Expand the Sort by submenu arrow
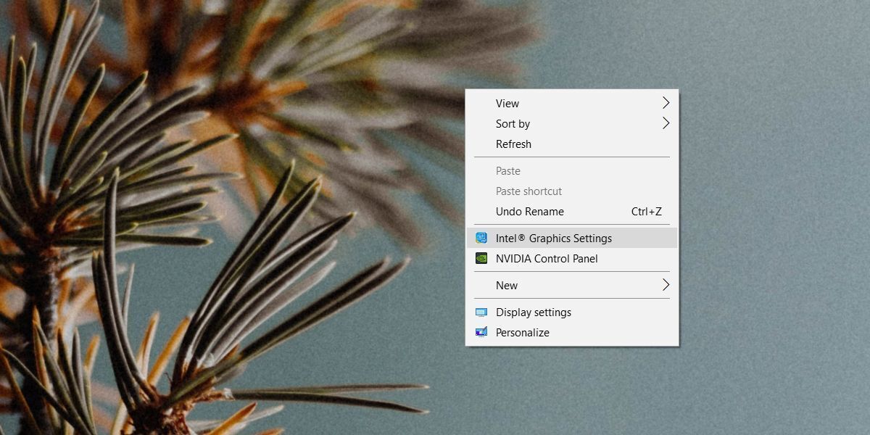The height and width of the screenshot is (435, 870). [666, 123]
